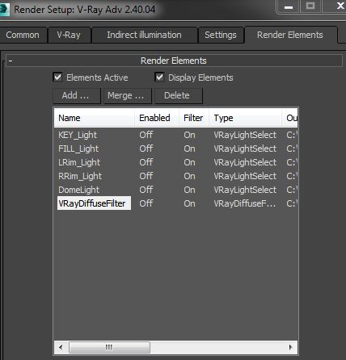This screenshot has width=346, height=360.
Task: Click VRayLightSelect type in LRim_Light row
Action: click(x=245, y=162)
